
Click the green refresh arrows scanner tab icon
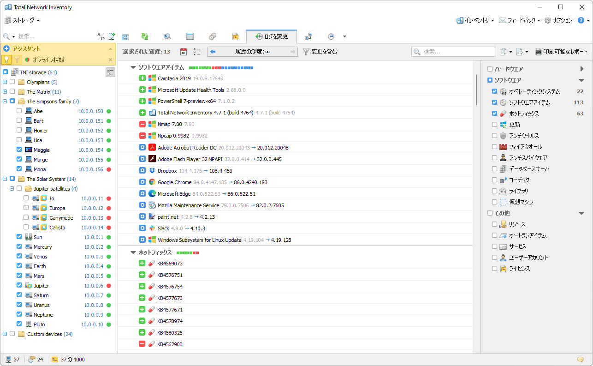click(x=145, y=36)
